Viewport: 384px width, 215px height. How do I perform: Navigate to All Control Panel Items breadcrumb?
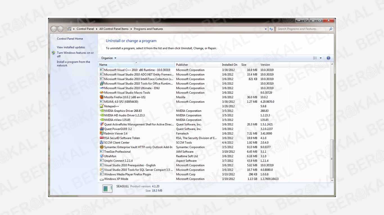tap(114, 29)
